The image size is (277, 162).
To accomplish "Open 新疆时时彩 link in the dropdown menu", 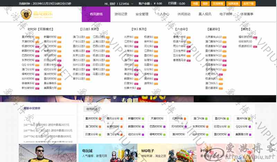I will coord(50,37).
